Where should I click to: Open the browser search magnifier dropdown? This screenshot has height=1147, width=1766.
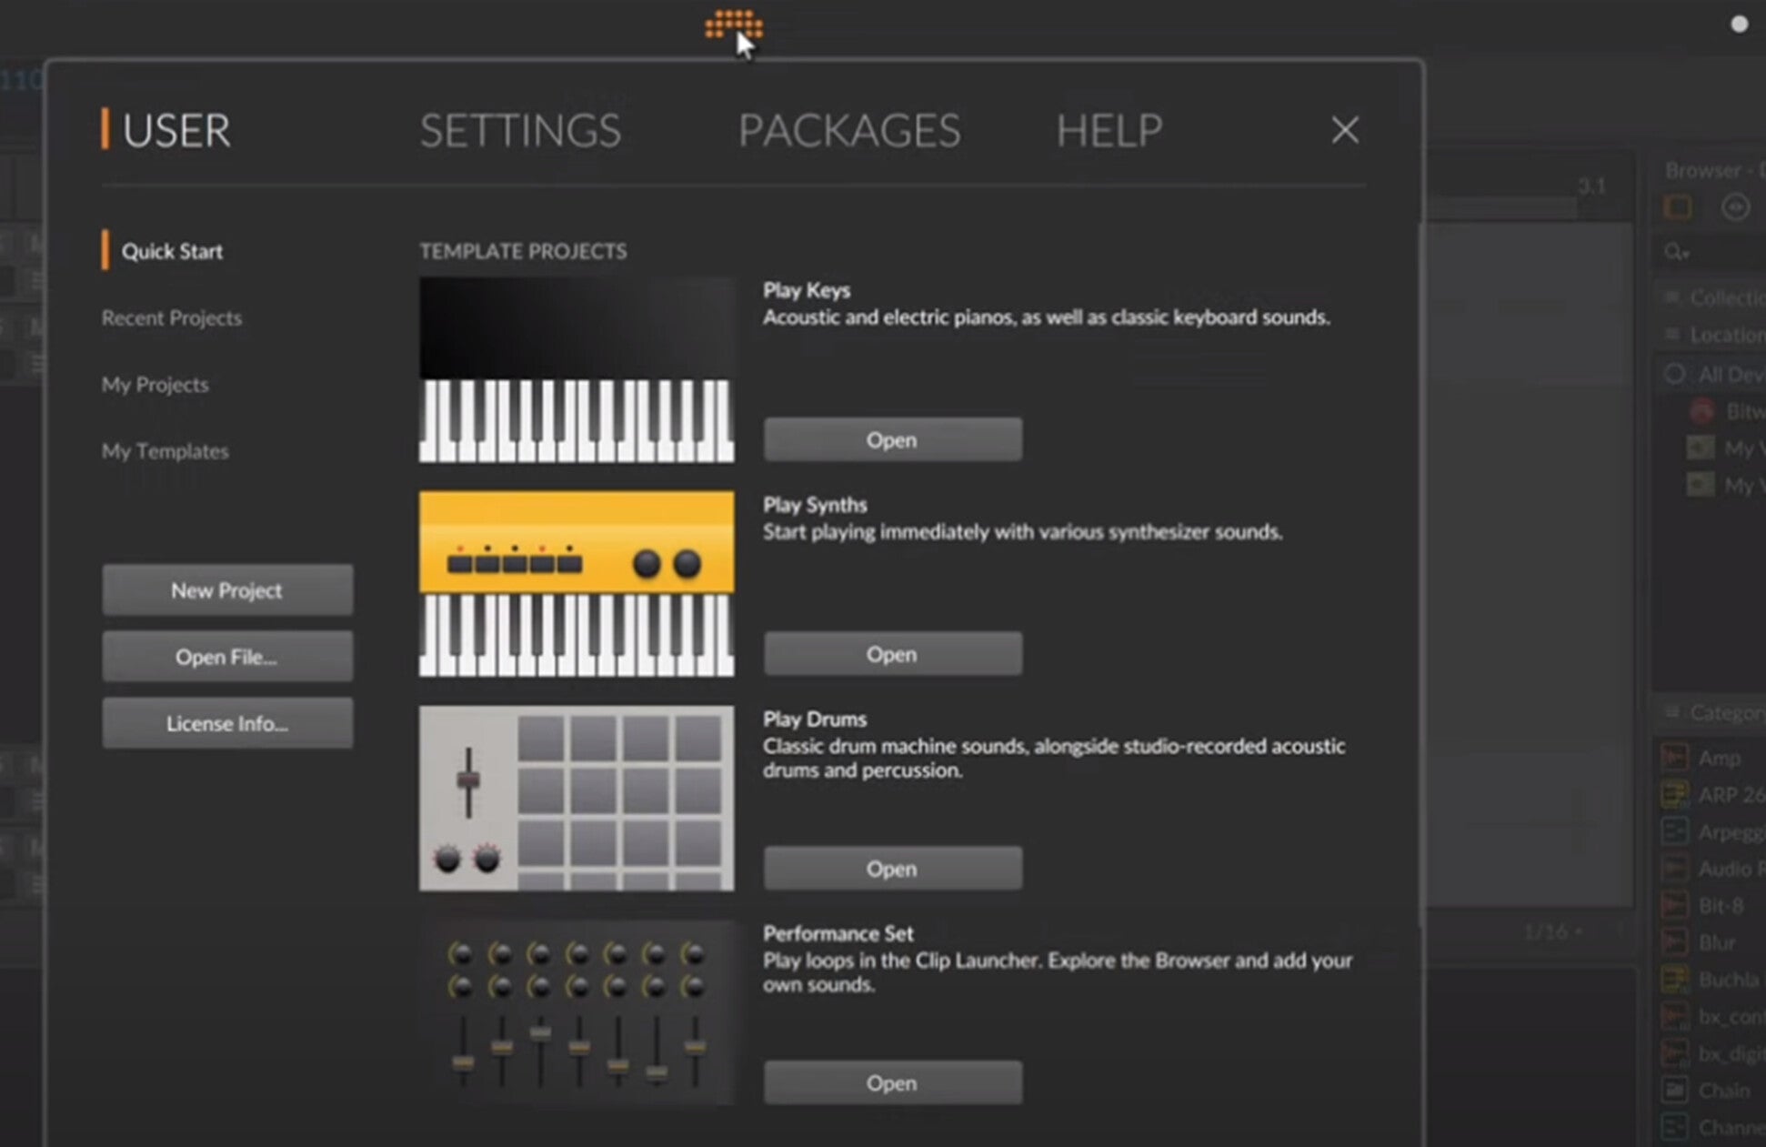[1676, 252]
